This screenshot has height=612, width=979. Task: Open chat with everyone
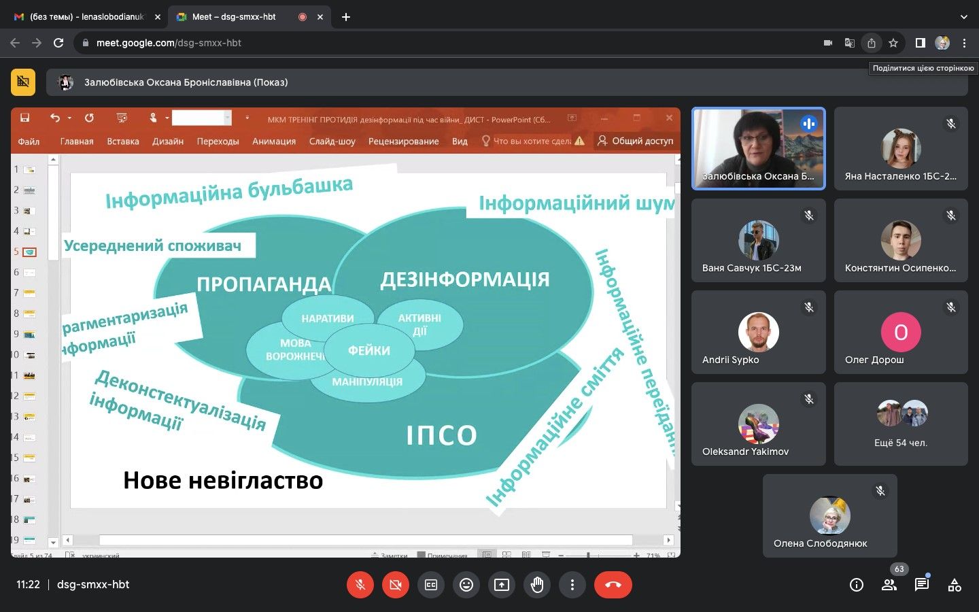[x=922, y=585]
